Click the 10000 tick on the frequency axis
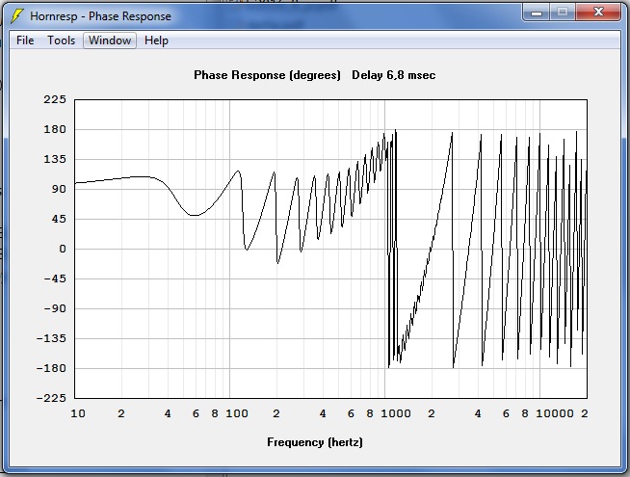Image resolution: width=630 pixels, height=477 pixels. click(555, 413)
